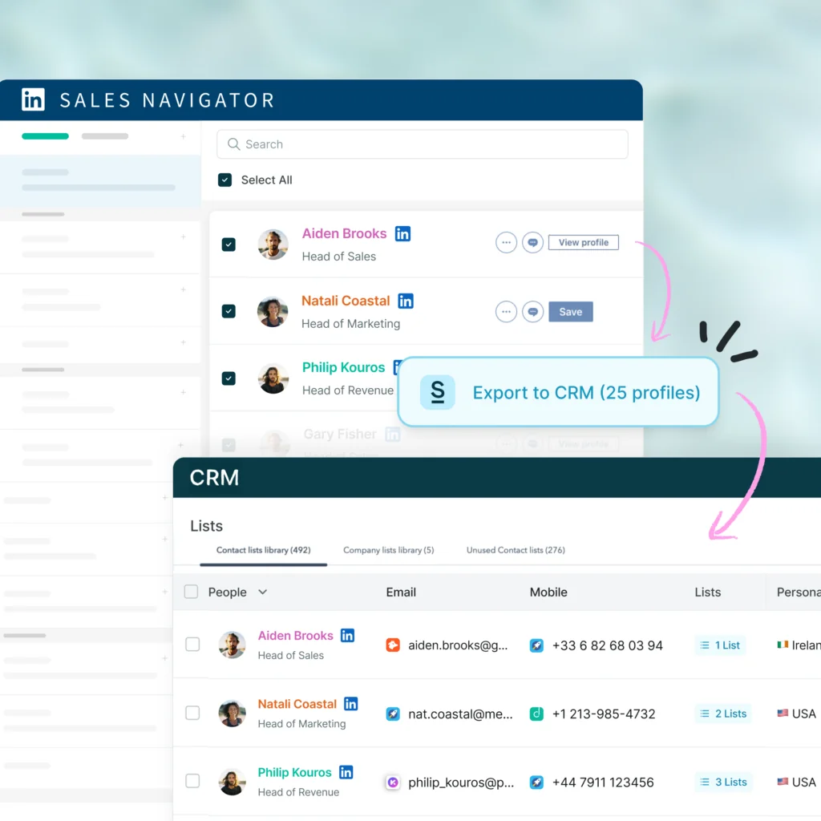
Task: Click email source icon for Philip Kouros
Action: [x=393, y=783]
